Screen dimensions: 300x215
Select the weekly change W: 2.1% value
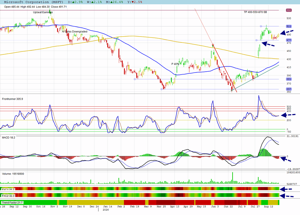[94, 2]
